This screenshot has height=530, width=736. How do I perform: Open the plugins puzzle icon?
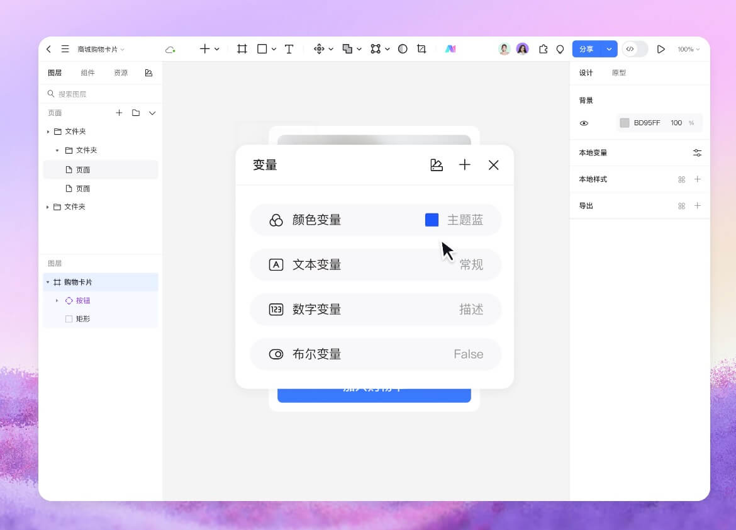[x=543, y=49]
